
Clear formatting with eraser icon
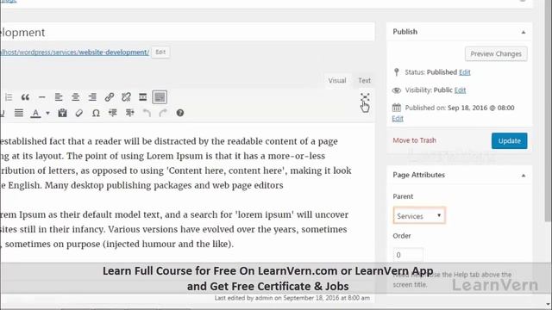(79, 113)
